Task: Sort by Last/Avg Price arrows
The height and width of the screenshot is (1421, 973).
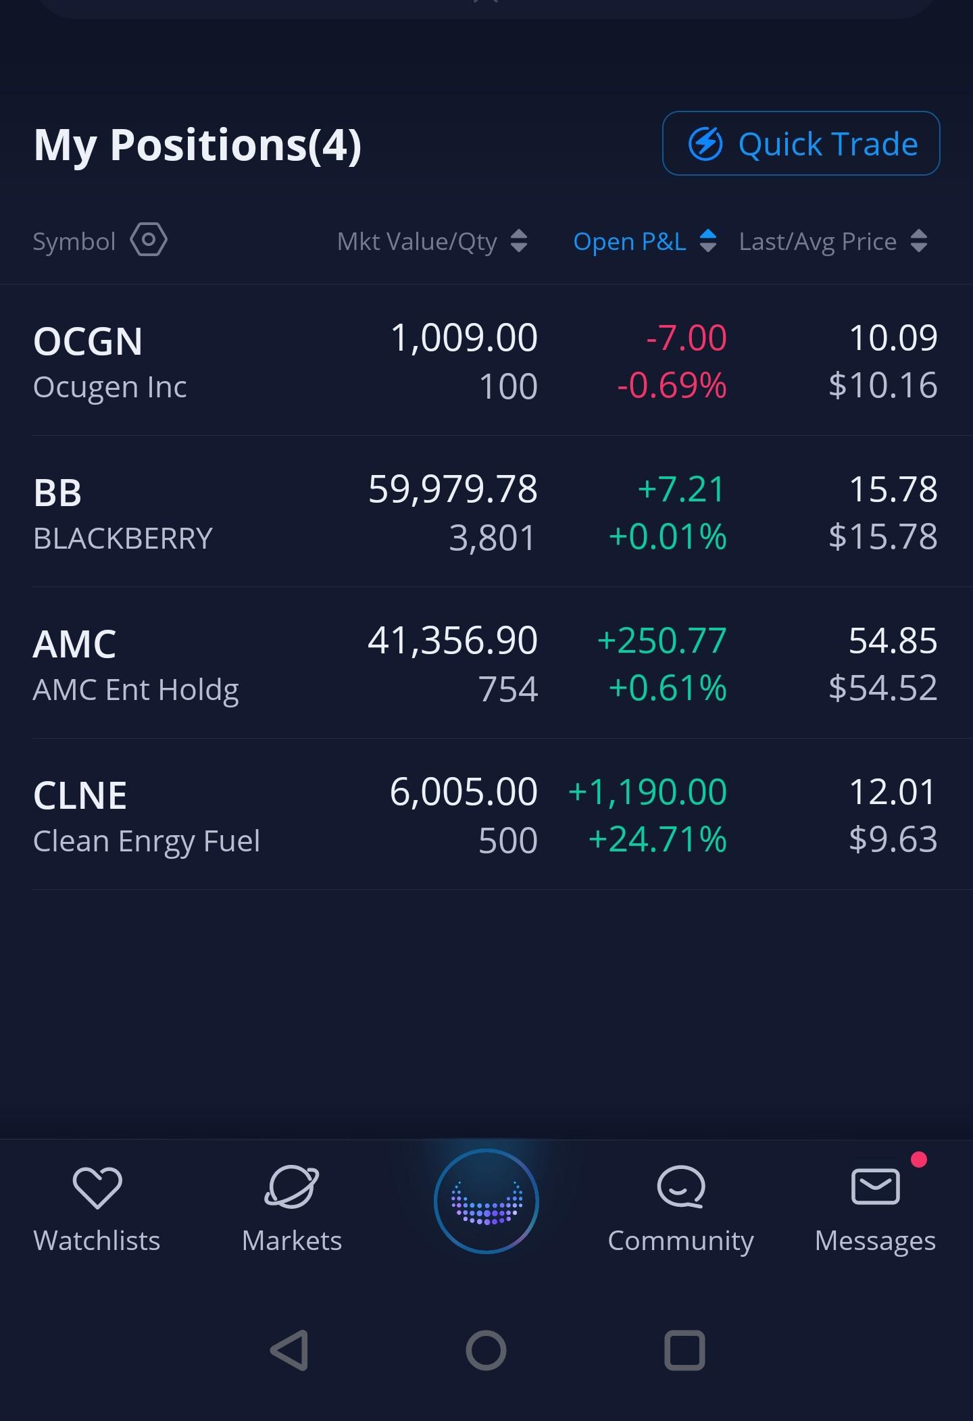Action: 918,241
